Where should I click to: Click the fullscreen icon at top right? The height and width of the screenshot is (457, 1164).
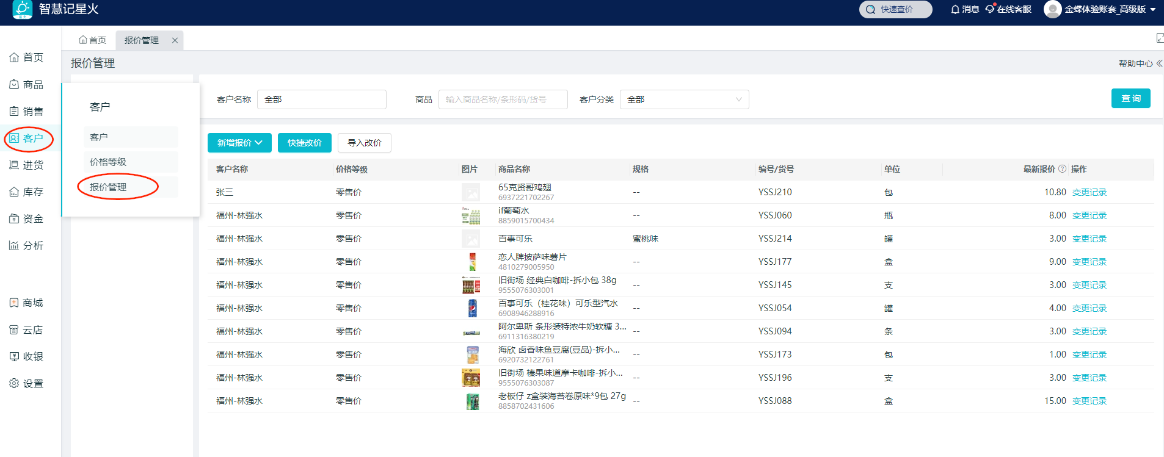[1160, 38]
